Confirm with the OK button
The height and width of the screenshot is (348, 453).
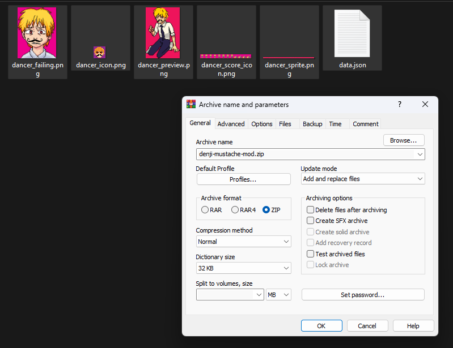click(321, 326)
